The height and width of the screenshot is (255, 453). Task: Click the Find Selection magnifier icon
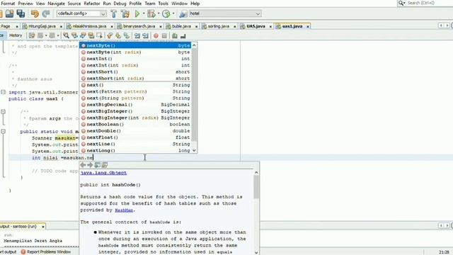tap(66, 35)
